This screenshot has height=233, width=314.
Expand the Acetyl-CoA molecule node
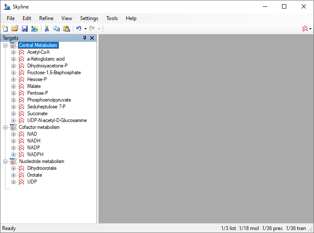click(x=13, y=52)
